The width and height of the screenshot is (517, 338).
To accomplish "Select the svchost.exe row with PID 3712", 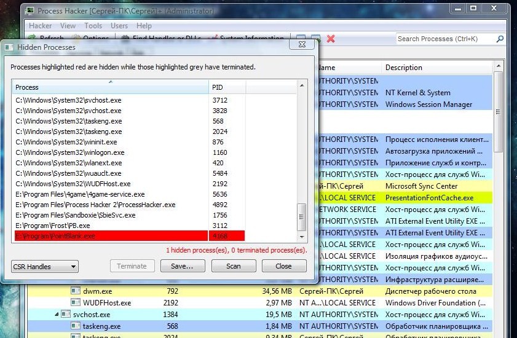I will click(x=130, y=100).
